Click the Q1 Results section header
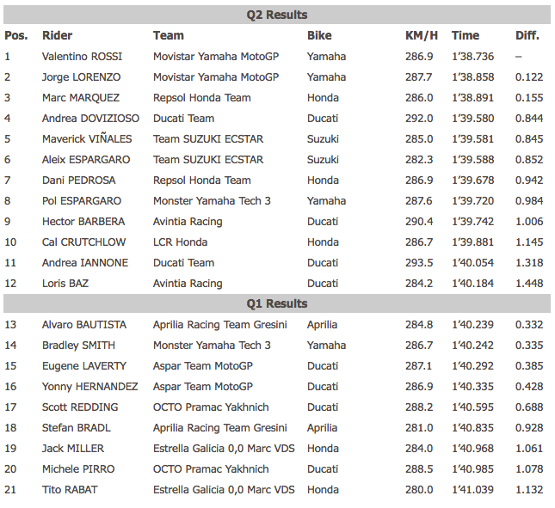This screenshot has width=555, height=508. [x=277, y=303]
